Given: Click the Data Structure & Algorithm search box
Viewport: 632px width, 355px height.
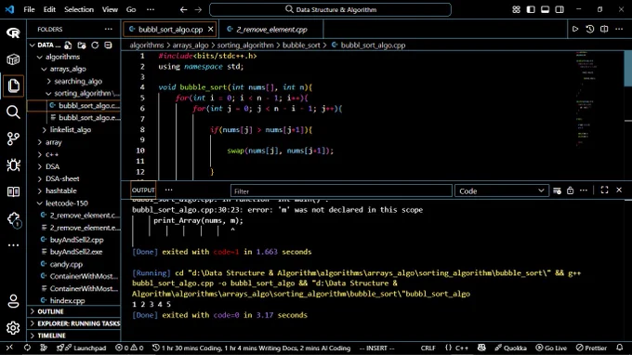Looking at the screenshot, I should [x=330, y=9].
